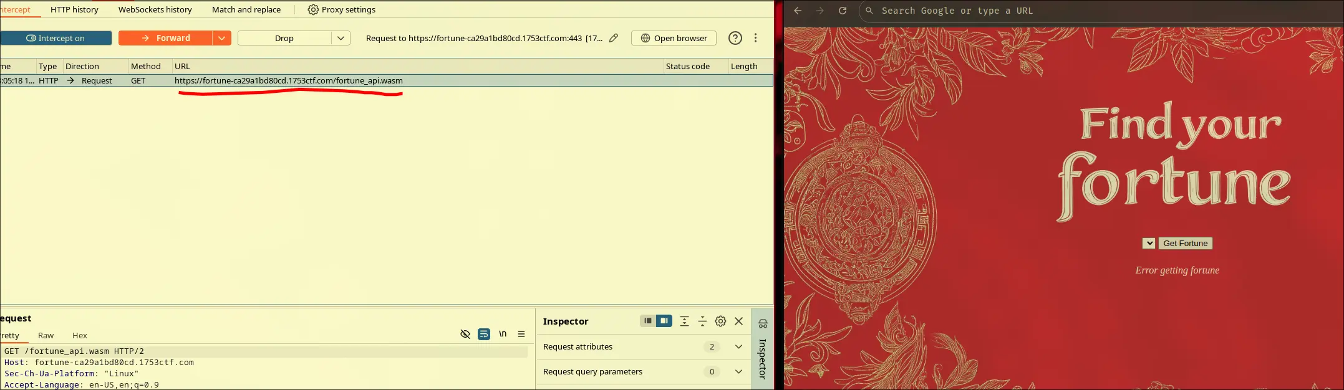Click Open browser button
The height and width of the screenshot is (390, 1344).
[x=674, y=38]
